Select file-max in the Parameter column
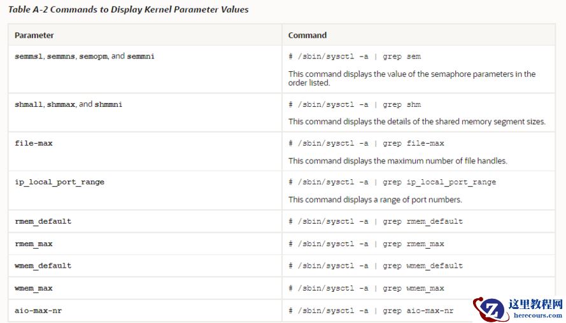This screenshot has height=323, width=566. 34,143
